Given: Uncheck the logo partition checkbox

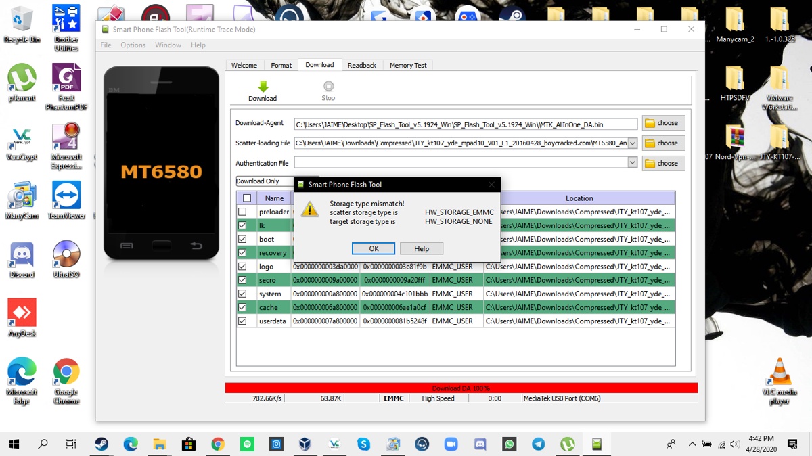Looking at the screenshot, I should [x=242, y=267].
